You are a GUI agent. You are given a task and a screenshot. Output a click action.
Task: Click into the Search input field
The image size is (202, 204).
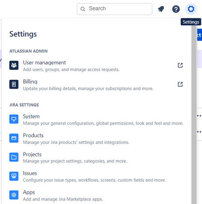click(115, 9)
